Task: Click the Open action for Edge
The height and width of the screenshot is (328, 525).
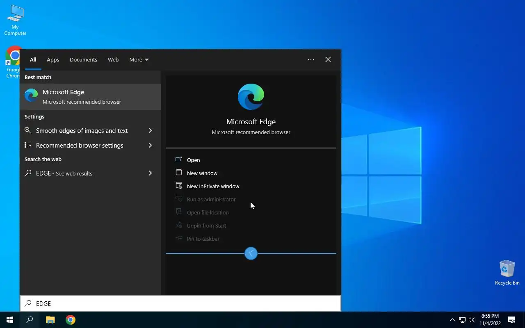Action: coord(251,160)
